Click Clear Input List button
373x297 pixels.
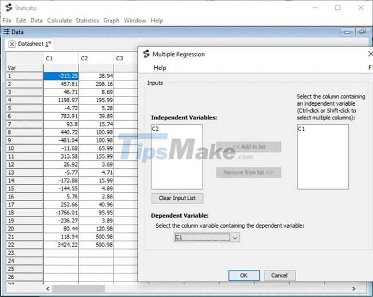pyautogui.click(x=177, y=198)
